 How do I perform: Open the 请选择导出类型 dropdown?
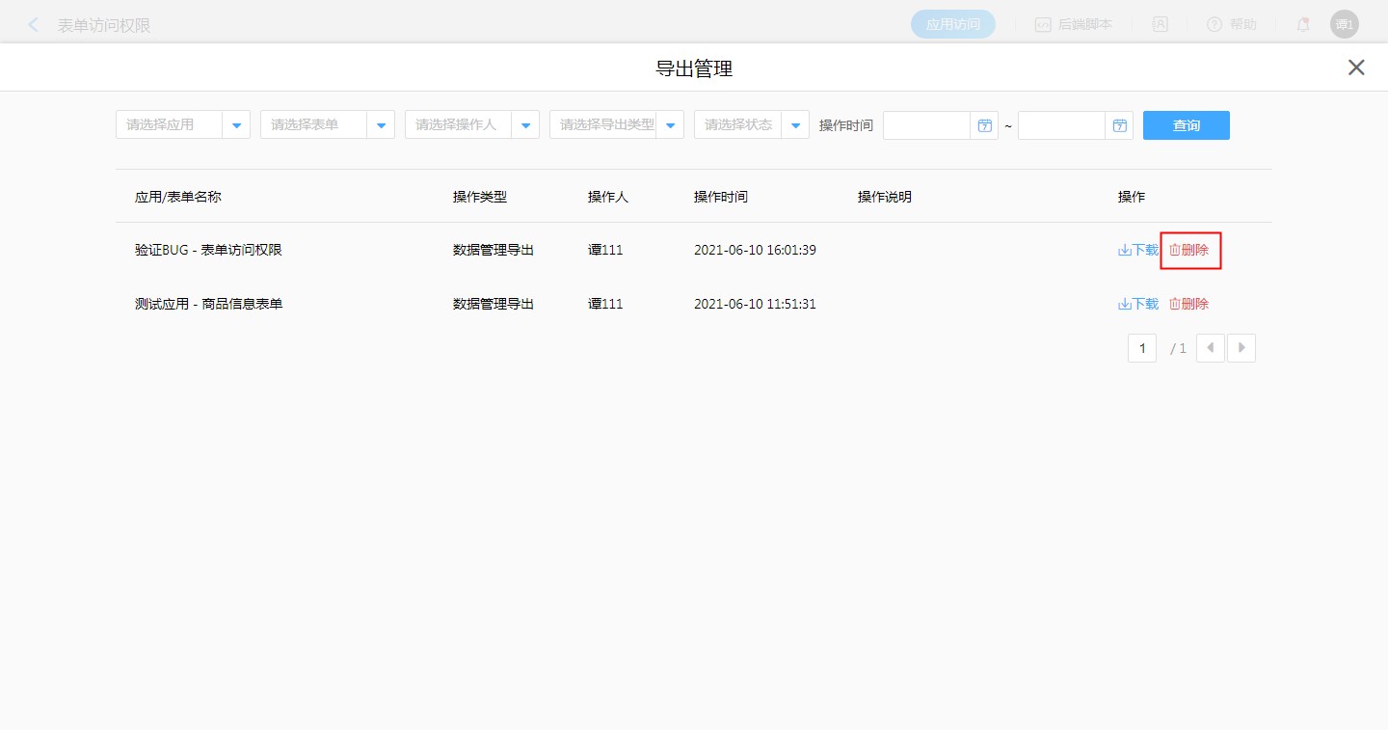[x=670, y=125]
